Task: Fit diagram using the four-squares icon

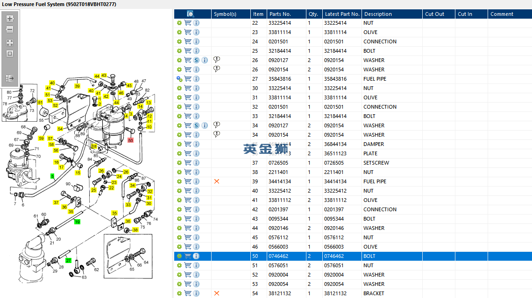Action: (x=10, y=43)
